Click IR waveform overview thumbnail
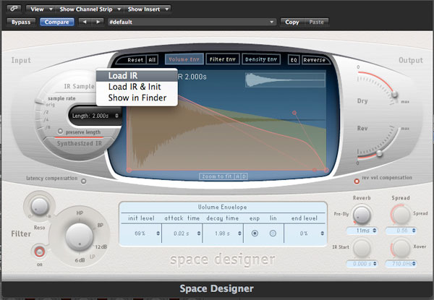The width and height of the screenshot is (434, 300). point(285,80)
